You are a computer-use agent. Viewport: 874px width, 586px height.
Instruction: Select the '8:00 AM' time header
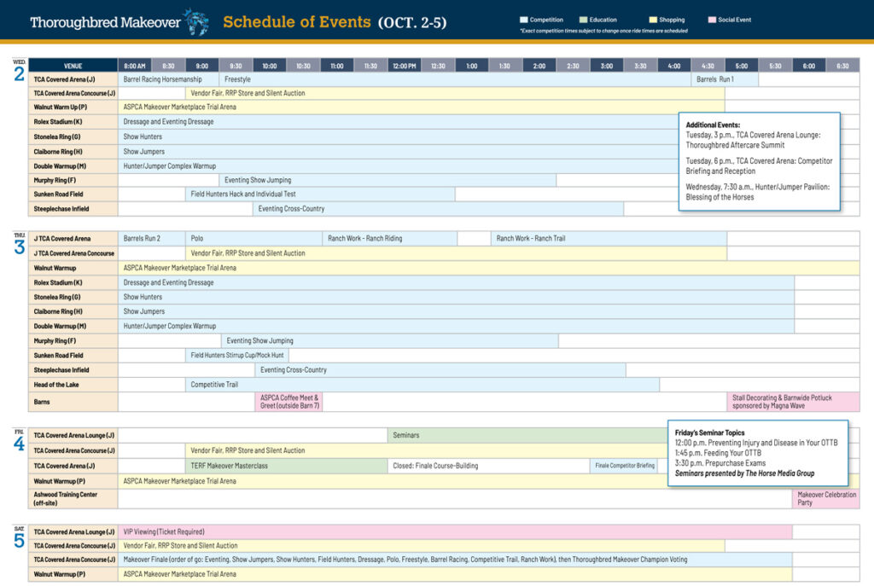tap(134, 66)
